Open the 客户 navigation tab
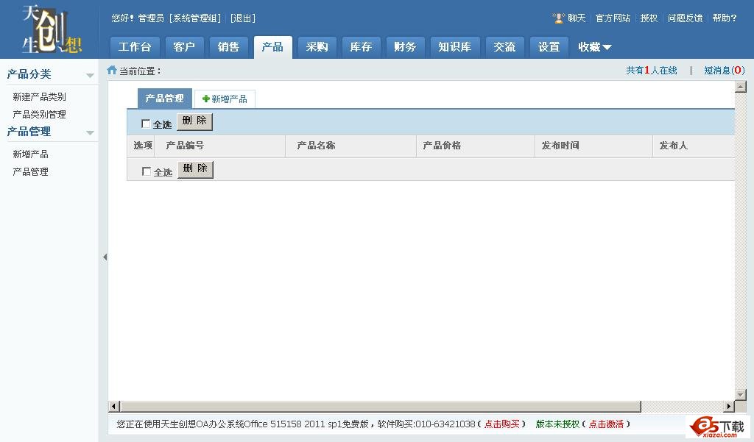754x442 pixels. click(183, 47)
